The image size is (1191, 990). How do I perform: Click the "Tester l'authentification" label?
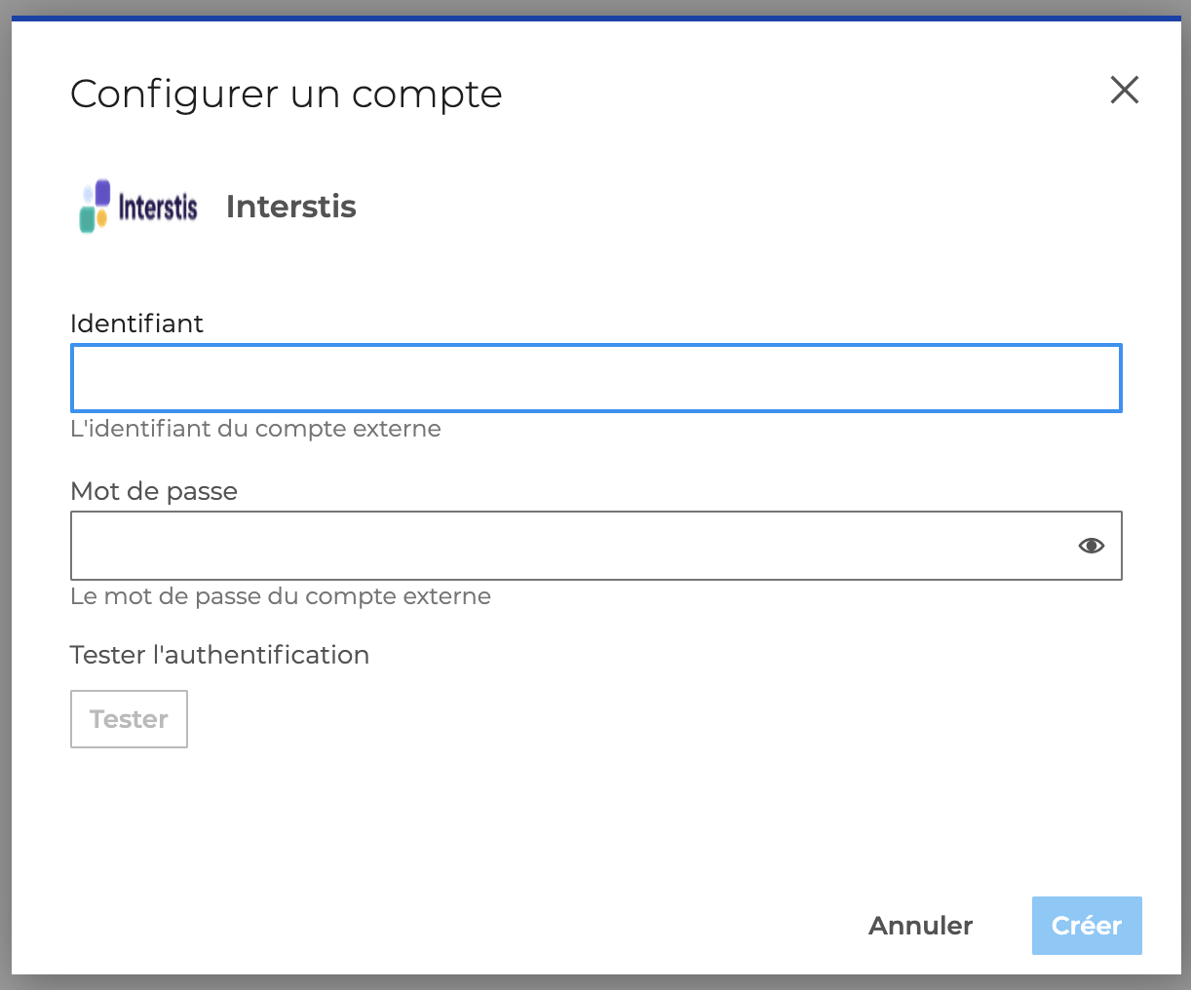pos(219,655)
